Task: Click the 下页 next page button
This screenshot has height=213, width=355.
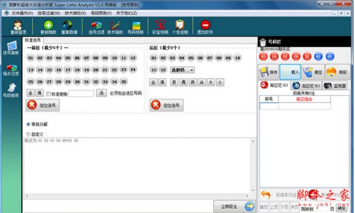Action: click(x=285, y=207)
